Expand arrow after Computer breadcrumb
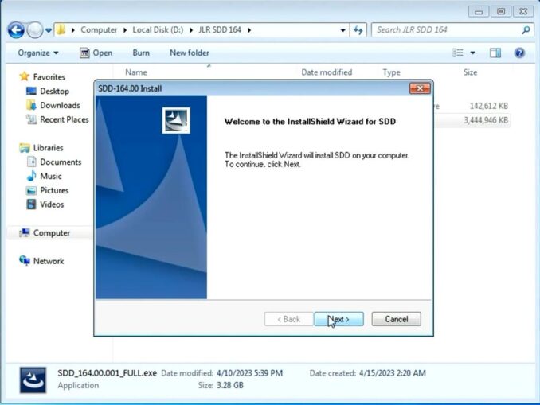The height and width of the screenshot is (405, 540). [125, 30]
